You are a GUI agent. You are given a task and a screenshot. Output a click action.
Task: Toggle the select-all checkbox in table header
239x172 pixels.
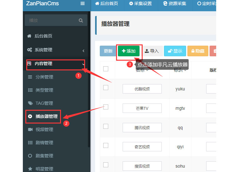106,69
